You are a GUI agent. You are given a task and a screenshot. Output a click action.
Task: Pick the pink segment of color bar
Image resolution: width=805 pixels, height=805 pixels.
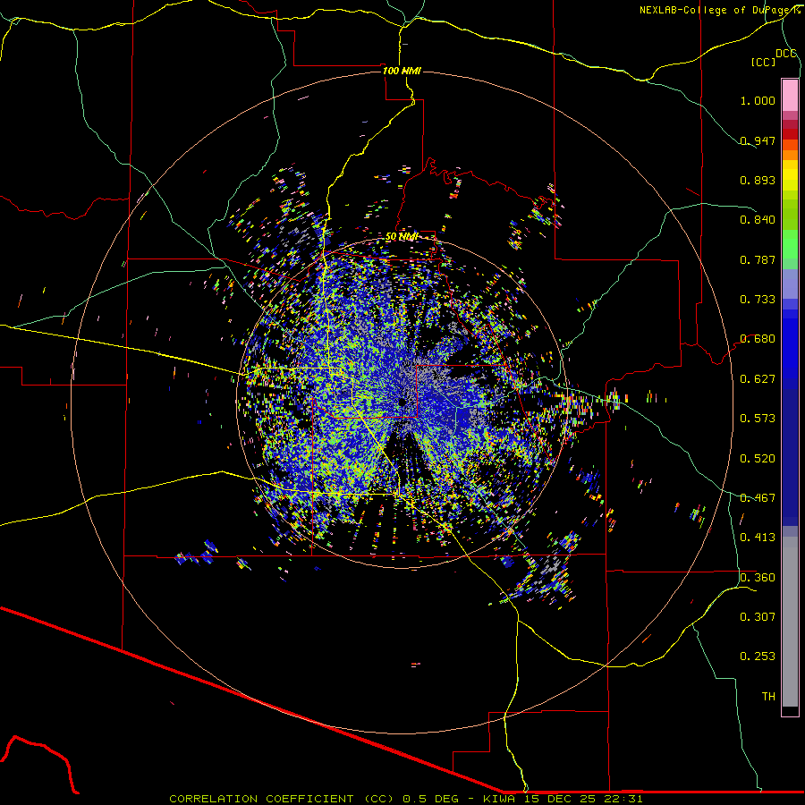(790, 95)
